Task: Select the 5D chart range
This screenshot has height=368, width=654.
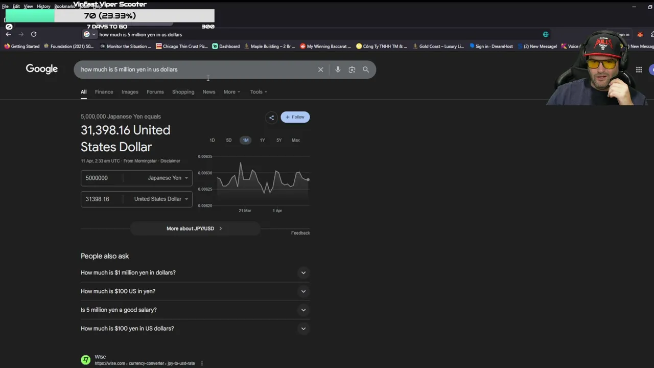Action: pyautogui.click(x=229, y=140)
